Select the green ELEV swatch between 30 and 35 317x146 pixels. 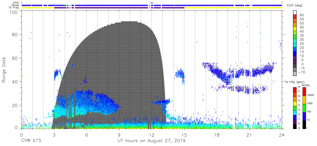point(295,37)
